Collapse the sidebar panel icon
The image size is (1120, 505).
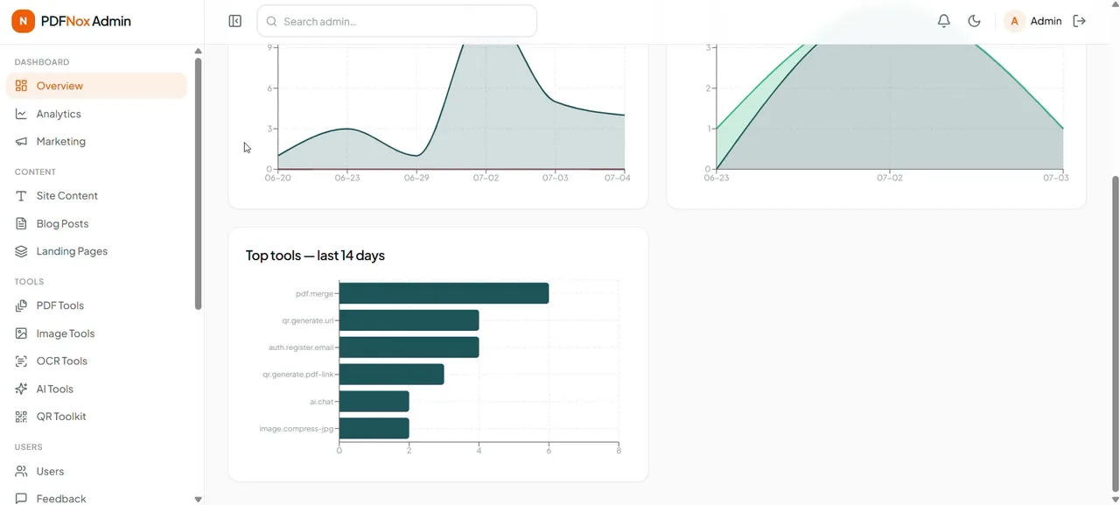[x=234, y=21]
